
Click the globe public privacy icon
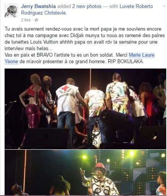pos(36,20)
